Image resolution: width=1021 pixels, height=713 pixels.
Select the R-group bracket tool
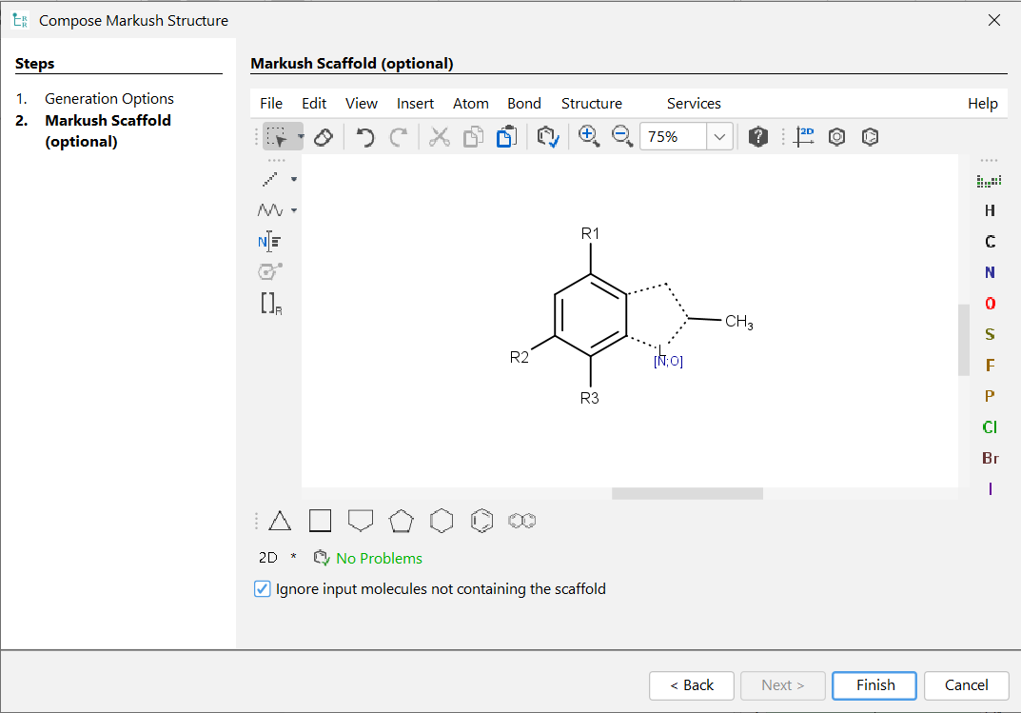pyautogui.click(x=270, y=304)
